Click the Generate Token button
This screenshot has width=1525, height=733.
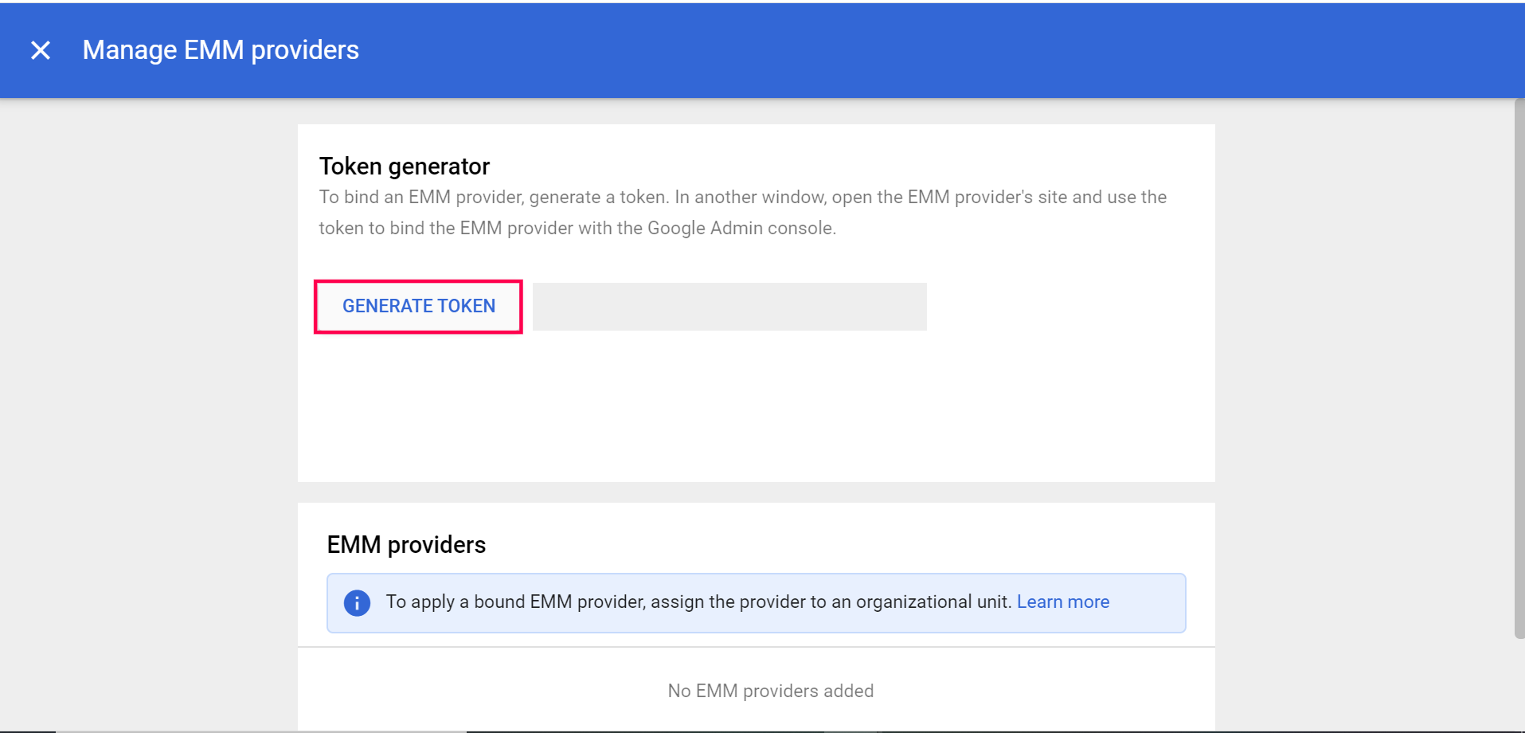click(418, 306)
